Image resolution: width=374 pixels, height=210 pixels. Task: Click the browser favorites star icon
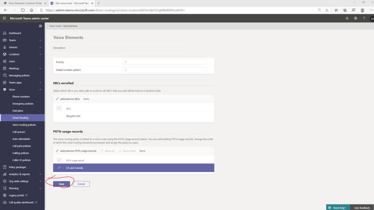click(x=327, y=10)
